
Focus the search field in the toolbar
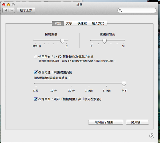pos(137,10)
